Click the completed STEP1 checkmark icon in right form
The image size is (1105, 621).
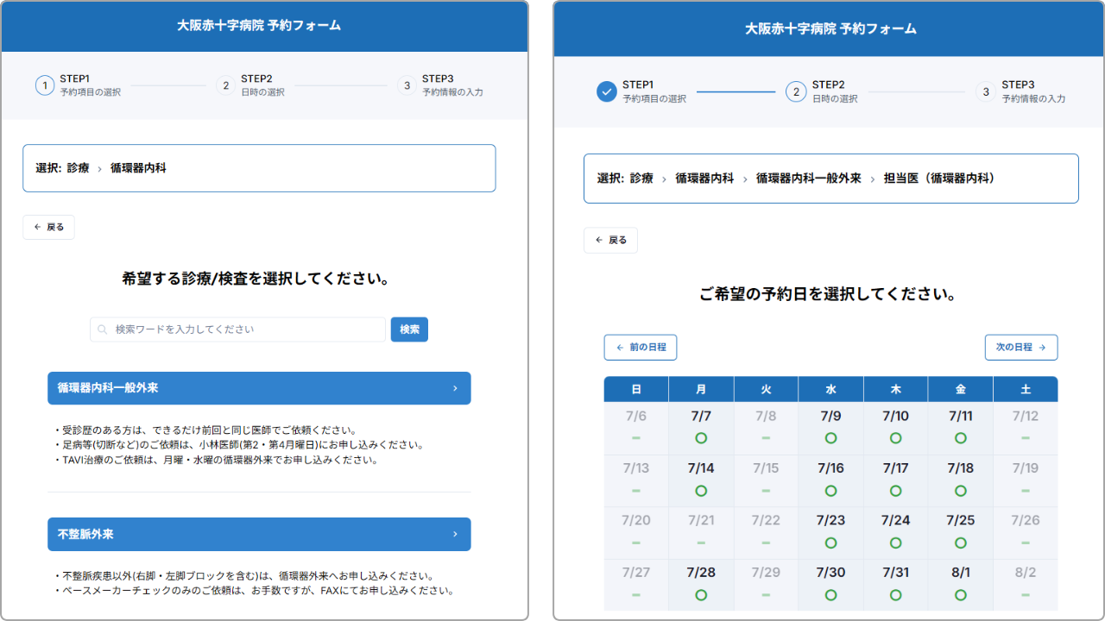coord(607,91)
